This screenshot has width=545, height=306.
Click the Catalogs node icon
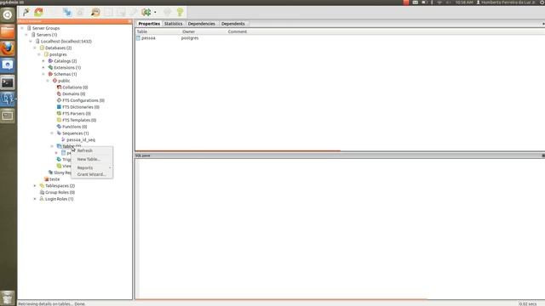[x=50, y=60]
